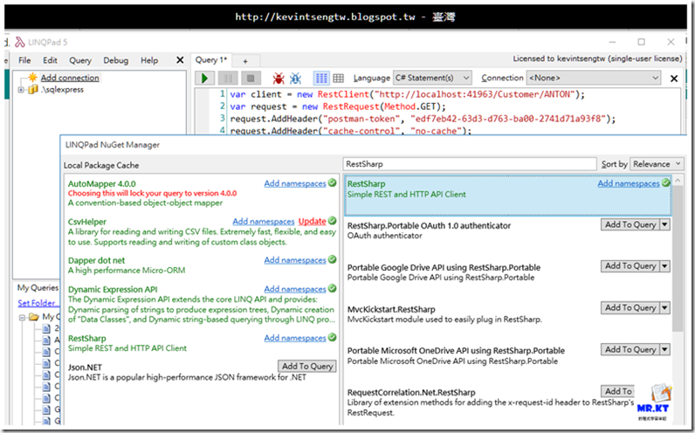This screenshot has height=433, width=695.
Task: Click Add namespaces for Dynamic Expression API
Action: 295,289
